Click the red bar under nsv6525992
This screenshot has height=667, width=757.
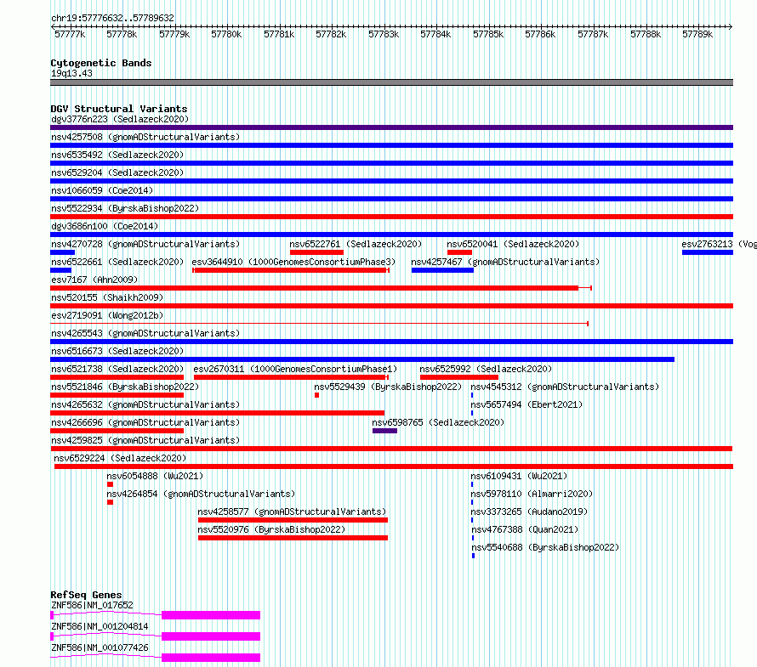pyautogui.click(x=459, y=377)
